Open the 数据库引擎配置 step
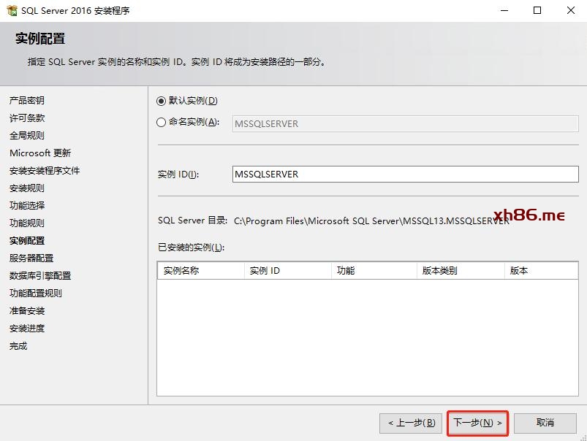This screenshot has width=587, height=441. tap(40, 276)
